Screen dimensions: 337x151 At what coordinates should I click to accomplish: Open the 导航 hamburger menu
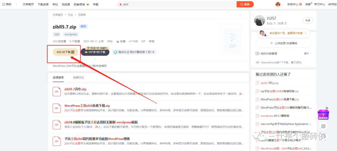(7, 4)
